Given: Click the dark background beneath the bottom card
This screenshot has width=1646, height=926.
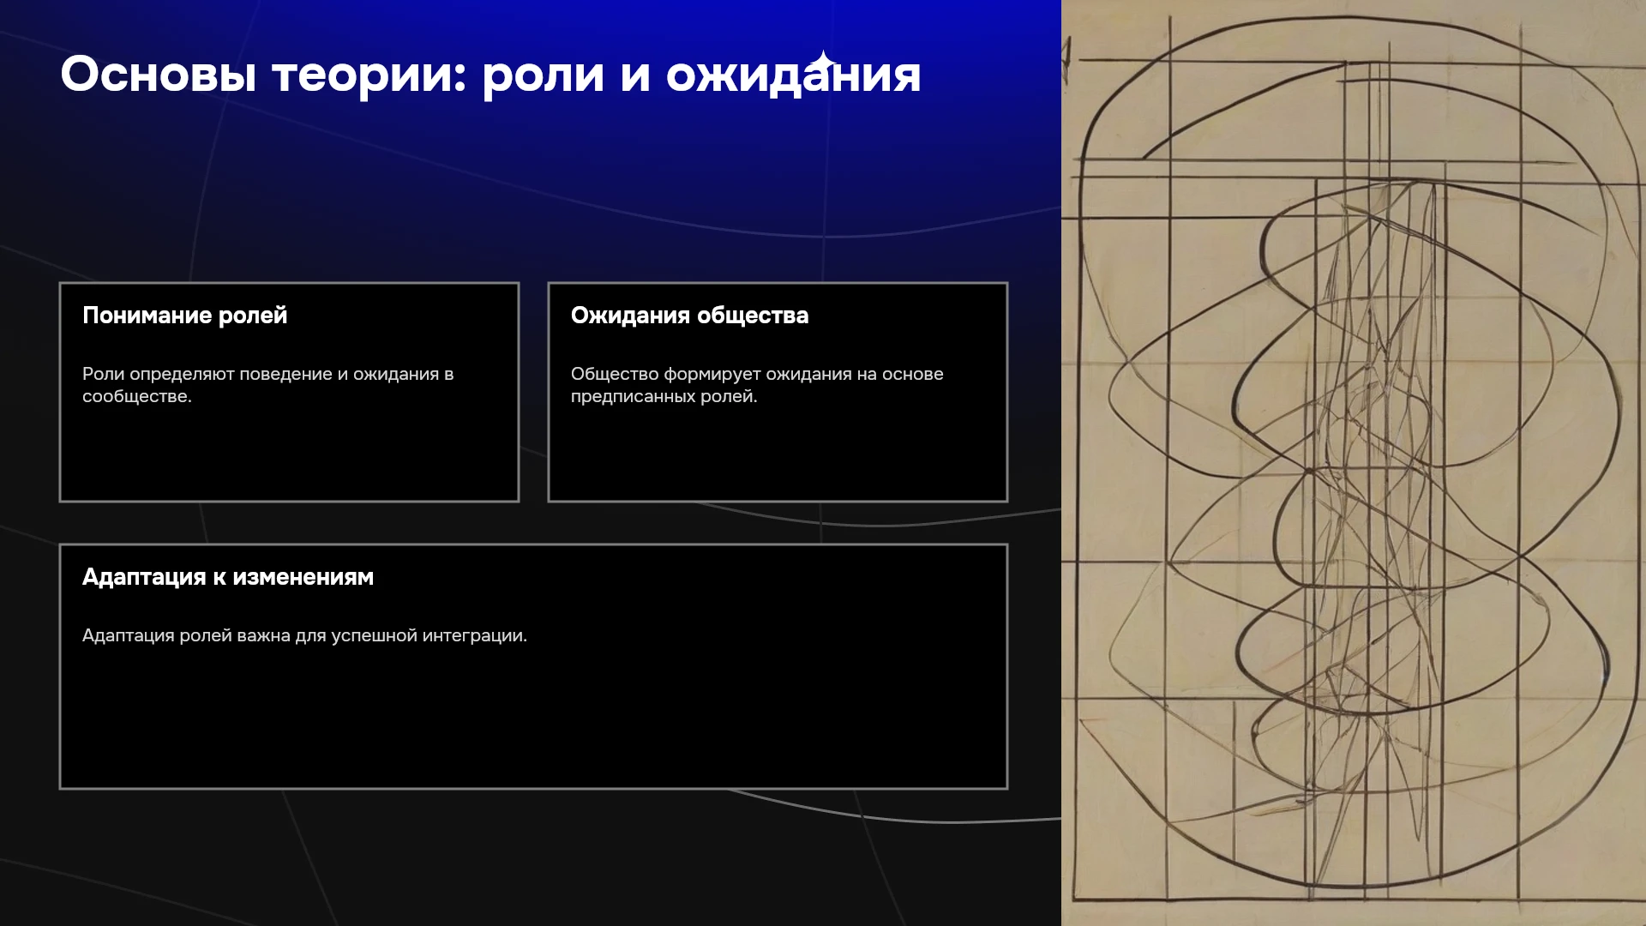Looking at the screenshot, I should click(x=514, y=857).
